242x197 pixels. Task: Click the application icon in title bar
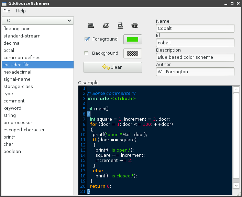(4, 3)
